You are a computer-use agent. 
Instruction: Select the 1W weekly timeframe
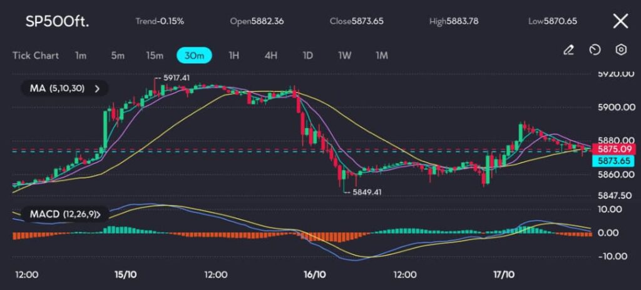coord(344,55)
